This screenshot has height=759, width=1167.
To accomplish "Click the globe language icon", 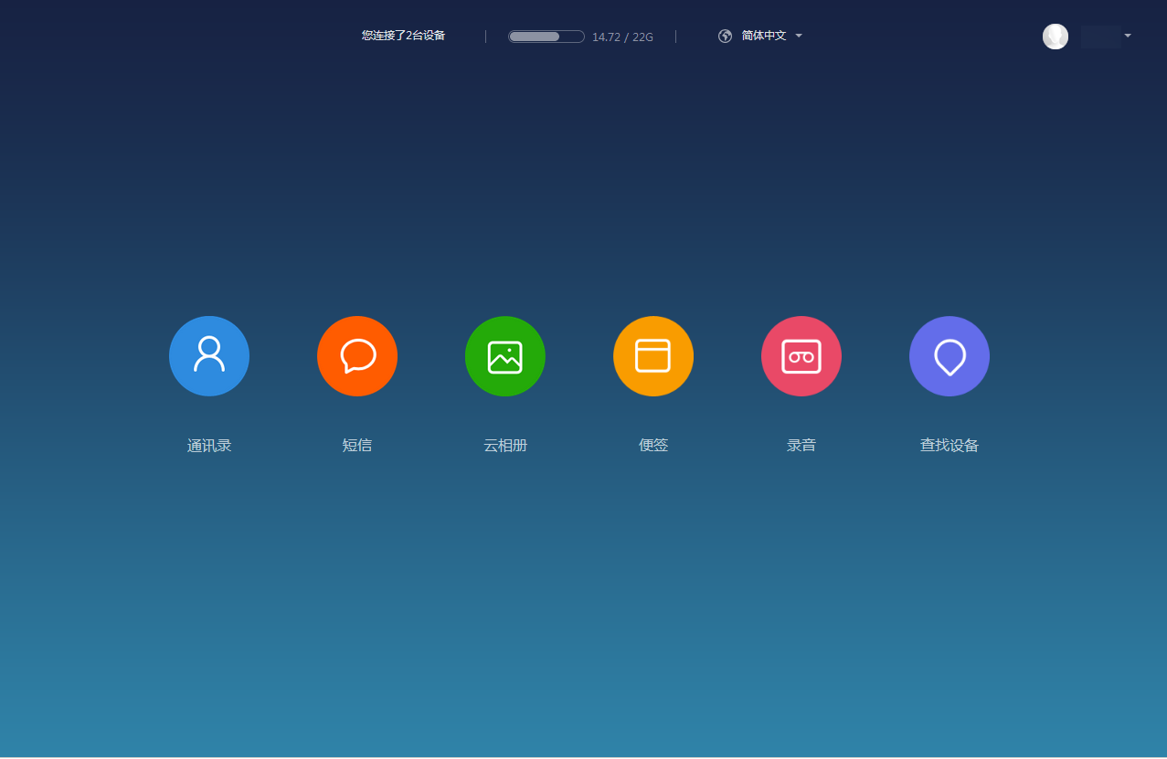I will tap(726, 37).
